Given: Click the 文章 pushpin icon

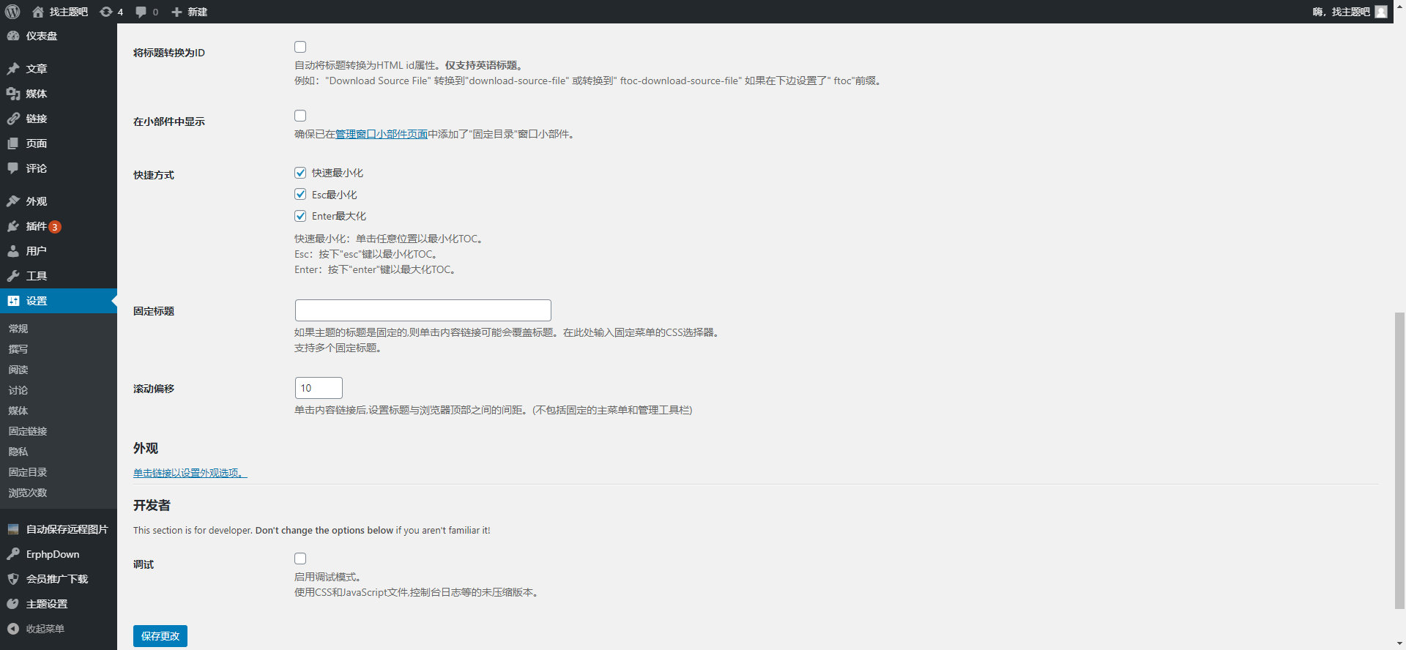Looking at the screenshot, I should 13,69.
